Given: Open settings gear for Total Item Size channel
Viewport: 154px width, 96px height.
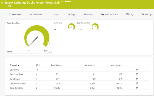Looking at the screenshot, I should pyautogui.click(x=137, y=88).
